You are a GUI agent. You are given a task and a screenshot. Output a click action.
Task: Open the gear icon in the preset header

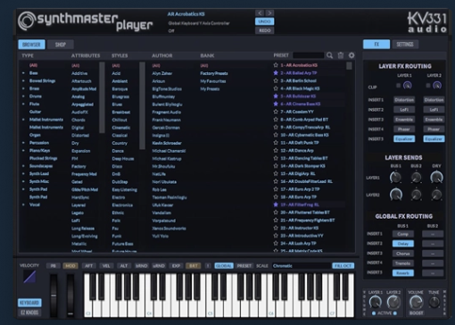pos(352,55)
